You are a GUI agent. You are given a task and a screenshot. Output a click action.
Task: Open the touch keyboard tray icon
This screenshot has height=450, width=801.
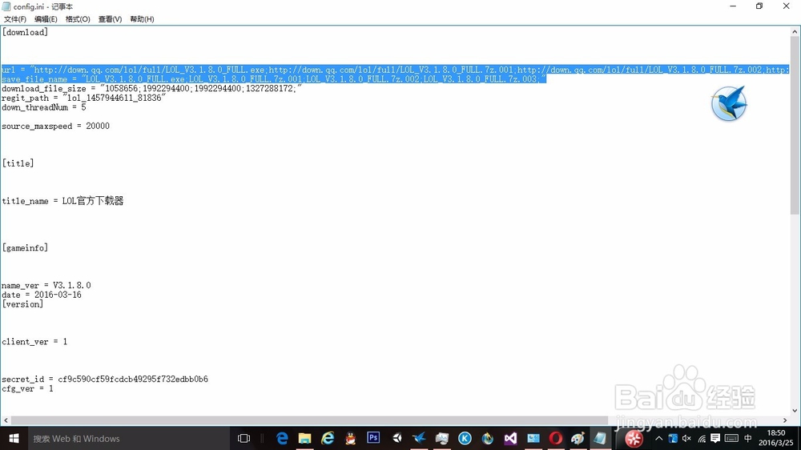[x=731, y=438]
